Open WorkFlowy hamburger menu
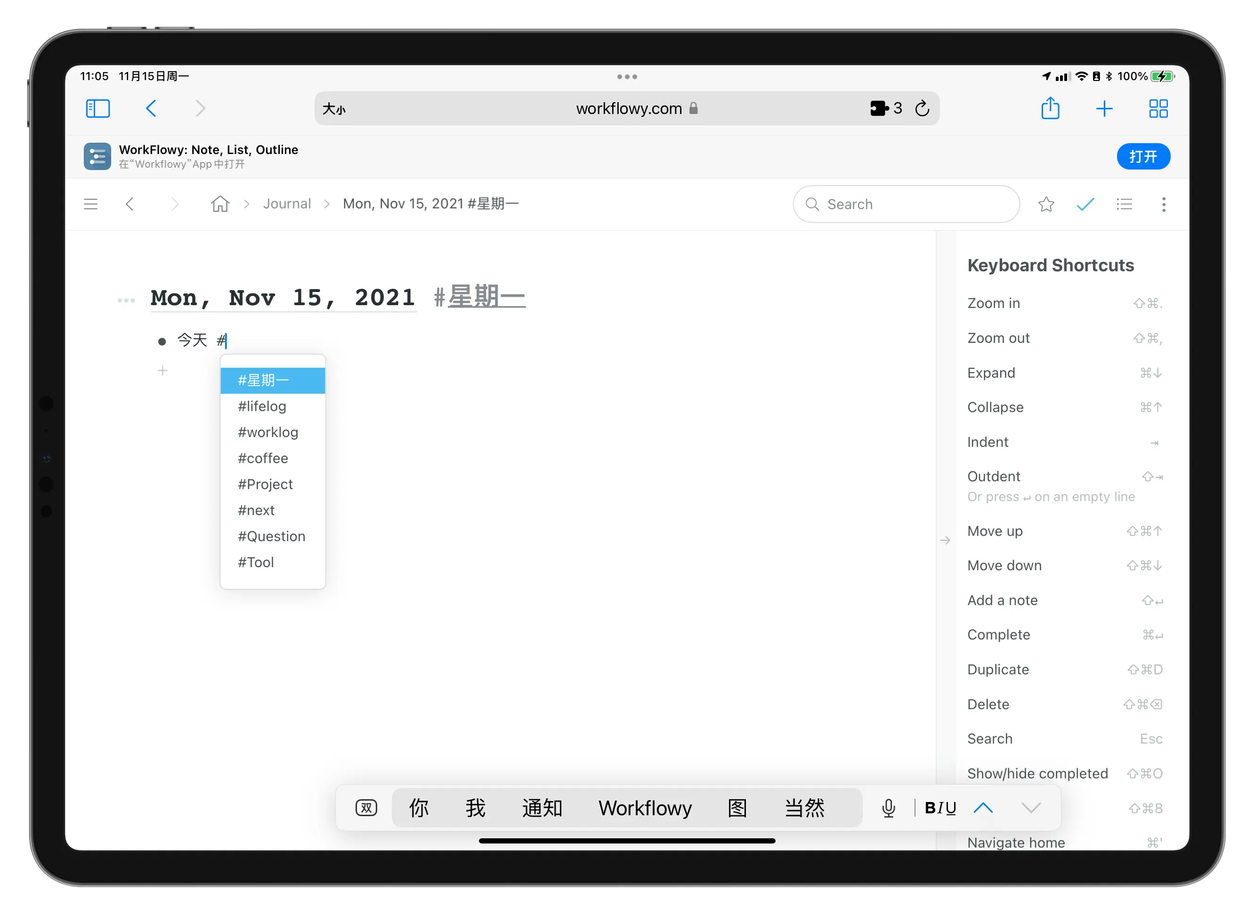Screen dimensions: 1255x916 coord(91,204)
